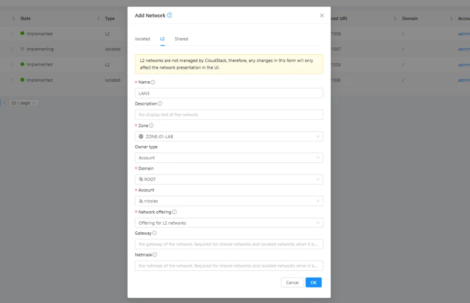470x303 pixels.
Task: Close the Add Network dialog with X
Action: click(321, 16)
